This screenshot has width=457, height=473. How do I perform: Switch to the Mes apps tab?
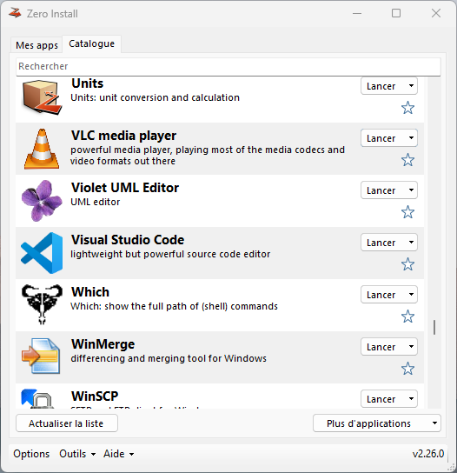click(x=36, y=45)
